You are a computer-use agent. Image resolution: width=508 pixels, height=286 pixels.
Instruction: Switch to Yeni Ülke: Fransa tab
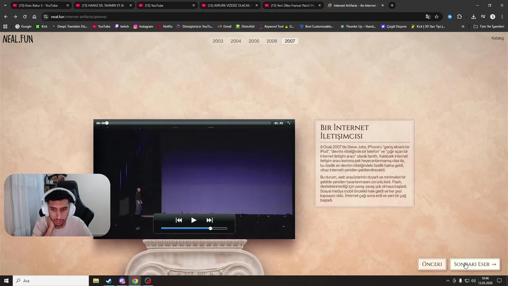point(292,6)
